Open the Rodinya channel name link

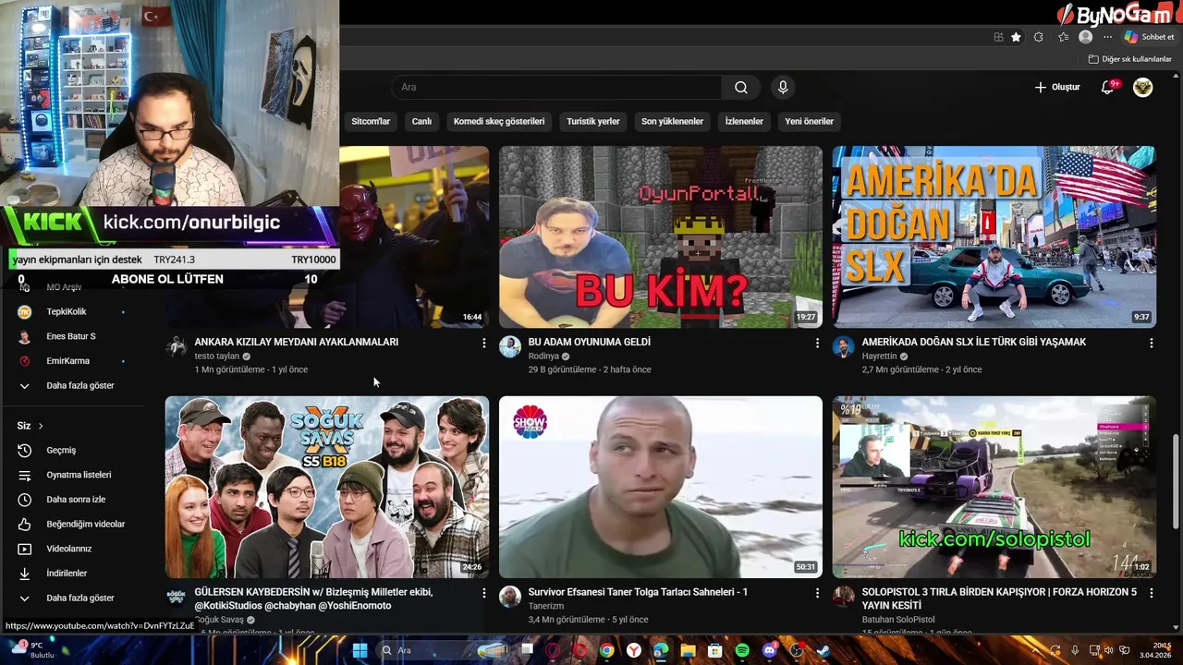543,356
